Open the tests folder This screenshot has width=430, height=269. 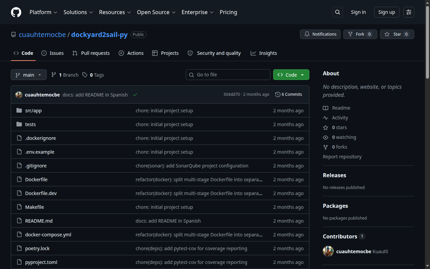click(x=31, y=124)
